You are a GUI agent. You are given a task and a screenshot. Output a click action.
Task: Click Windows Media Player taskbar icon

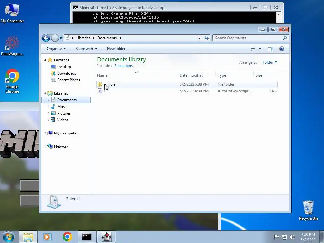pos(47,237)
